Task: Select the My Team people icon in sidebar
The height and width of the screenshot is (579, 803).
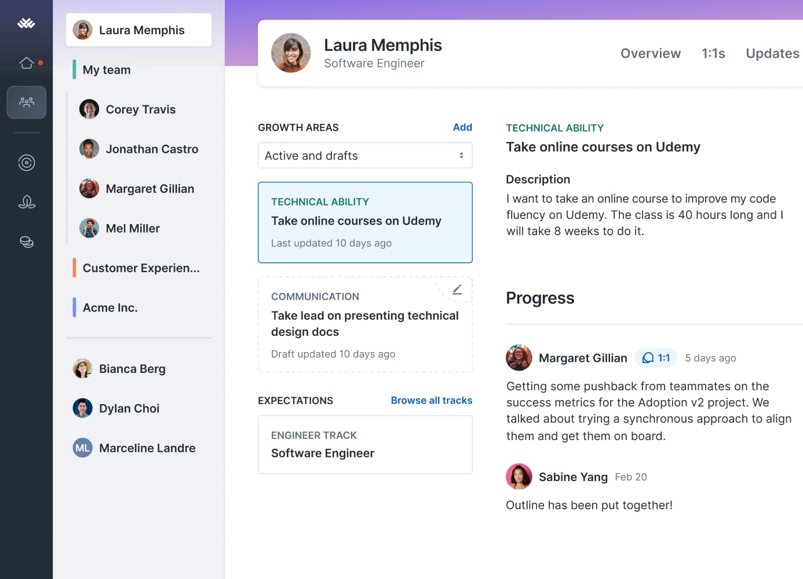Action: (27, 102)
